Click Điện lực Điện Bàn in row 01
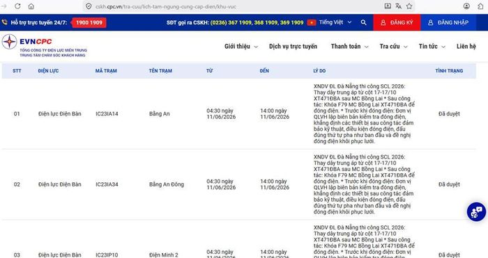The width and height of the screenshot is (488, 258). 60,114
